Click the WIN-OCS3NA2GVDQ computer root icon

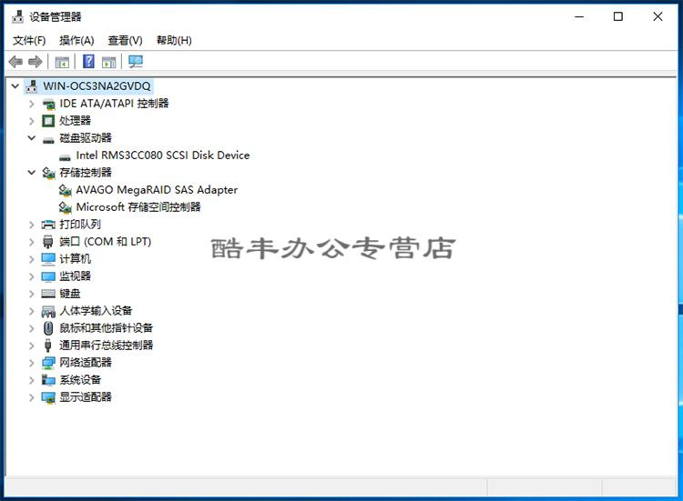pos(31,86)
